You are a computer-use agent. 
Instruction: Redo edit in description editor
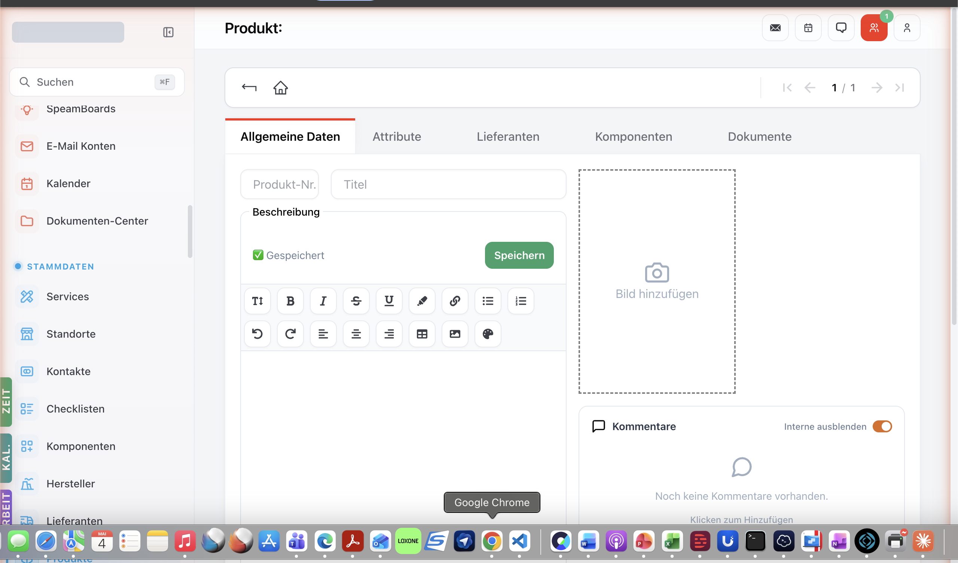coord(290,334)
